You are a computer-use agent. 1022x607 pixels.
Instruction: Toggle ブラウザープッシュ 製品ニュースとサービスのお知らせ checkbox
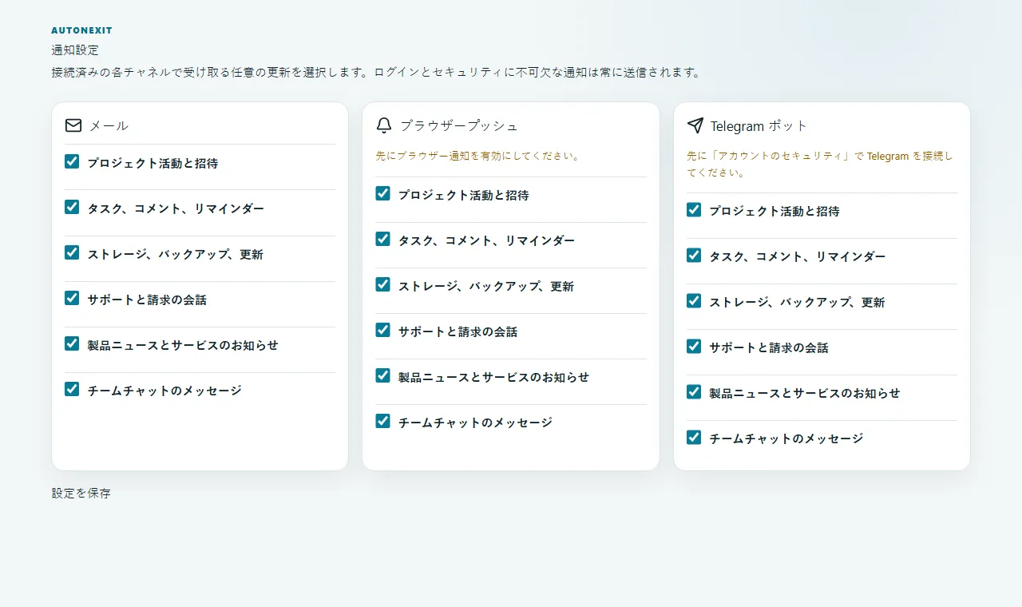[x=383, y=375]
